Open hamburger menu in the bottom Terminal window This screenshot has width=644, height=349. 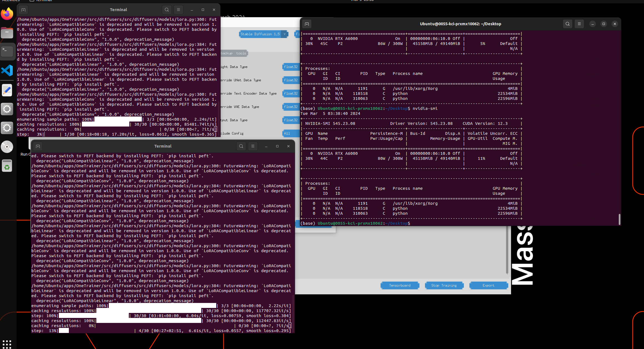tap(253, 146)
